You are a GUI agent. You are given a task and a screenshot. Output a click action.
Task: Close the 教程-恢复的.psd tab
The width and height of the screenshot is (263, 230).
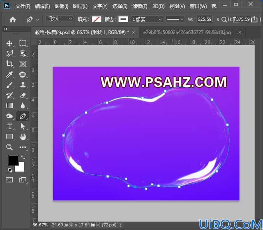coord(133,32)
